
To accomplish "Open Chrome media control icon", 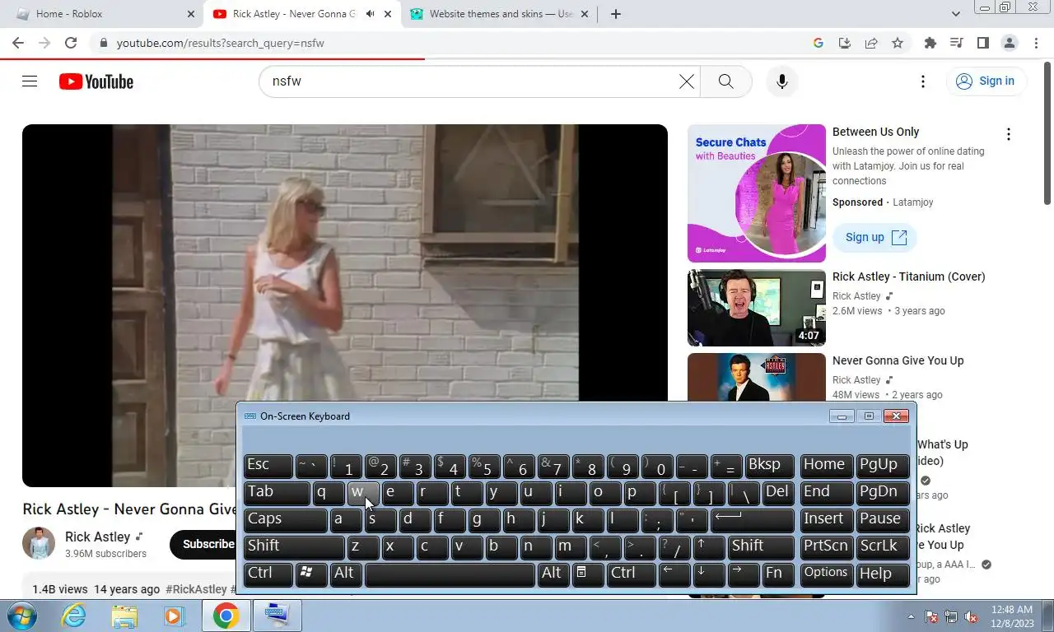I will point(956,43).
